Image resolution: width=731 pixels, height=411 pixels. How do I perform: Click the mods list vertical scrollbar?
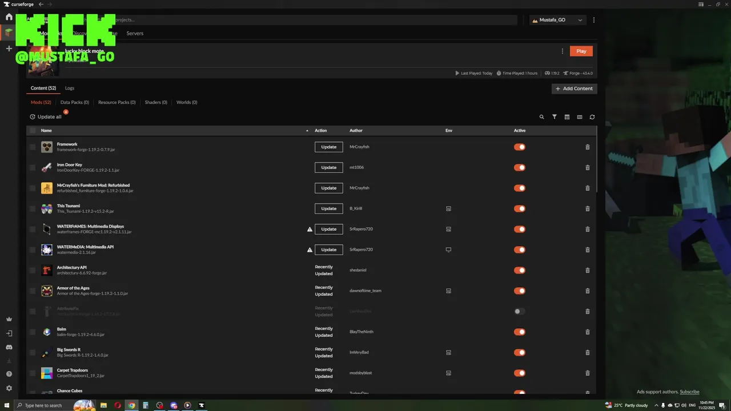pos(597,160)
